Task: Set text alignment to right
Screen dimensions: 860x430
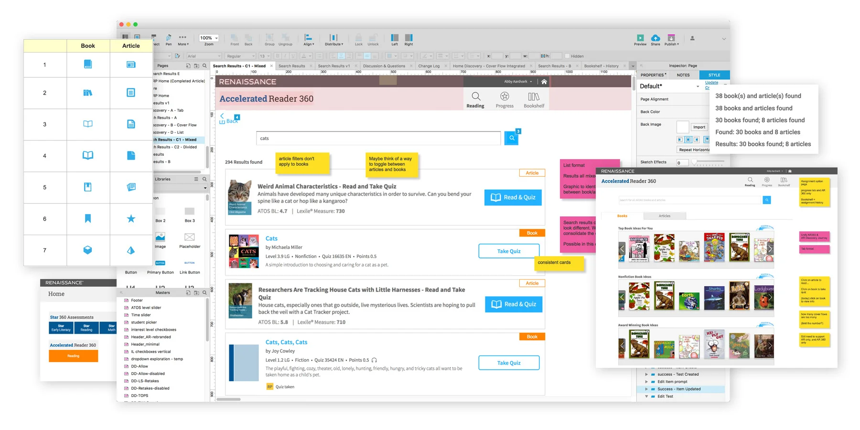Action: [x=349, y=56]
